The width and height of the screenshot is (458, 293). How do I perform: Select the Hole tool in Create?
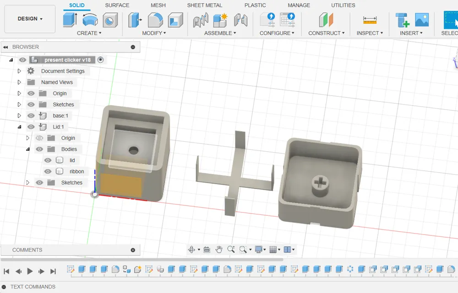[x=110, y=20]
